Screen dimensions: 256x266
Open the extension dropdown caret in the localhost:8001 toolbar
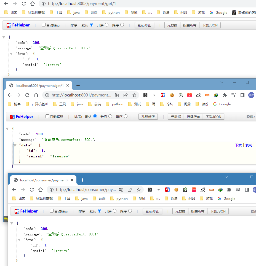[x=154, y=95]
